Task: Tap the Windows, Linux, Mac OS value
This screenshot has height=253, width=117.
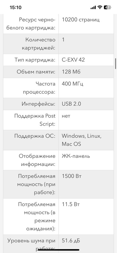Action: pyautogui.click(x=82, y=140)
